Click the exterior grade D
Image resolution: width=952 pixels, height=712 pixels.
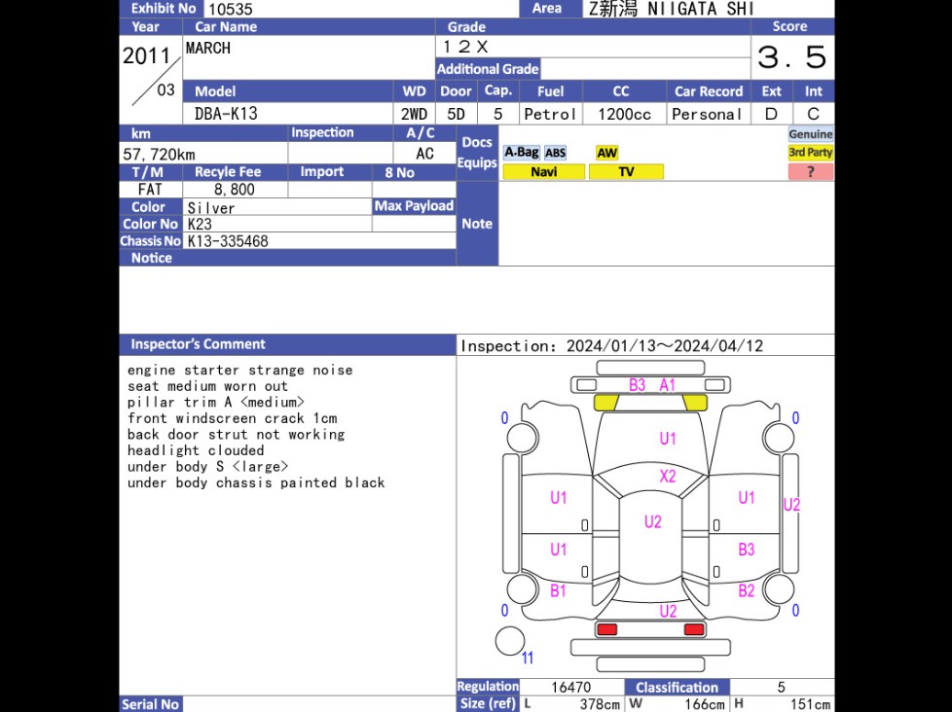771,114
